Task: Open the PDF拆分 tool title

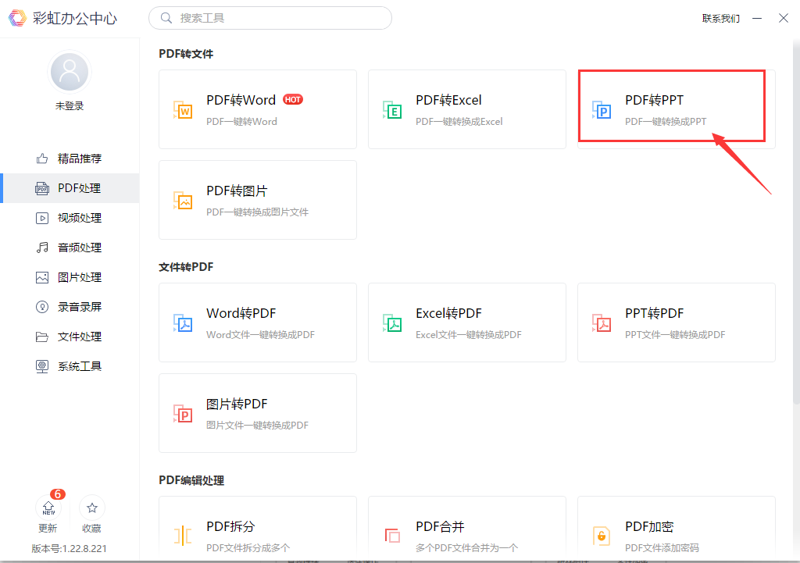Action: pyautogui.click(x=230, y=526)
